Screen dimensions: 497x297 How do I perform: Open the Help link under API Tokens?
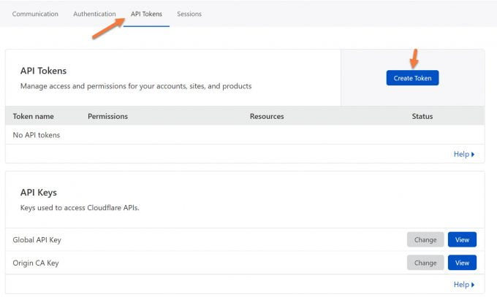460,154
